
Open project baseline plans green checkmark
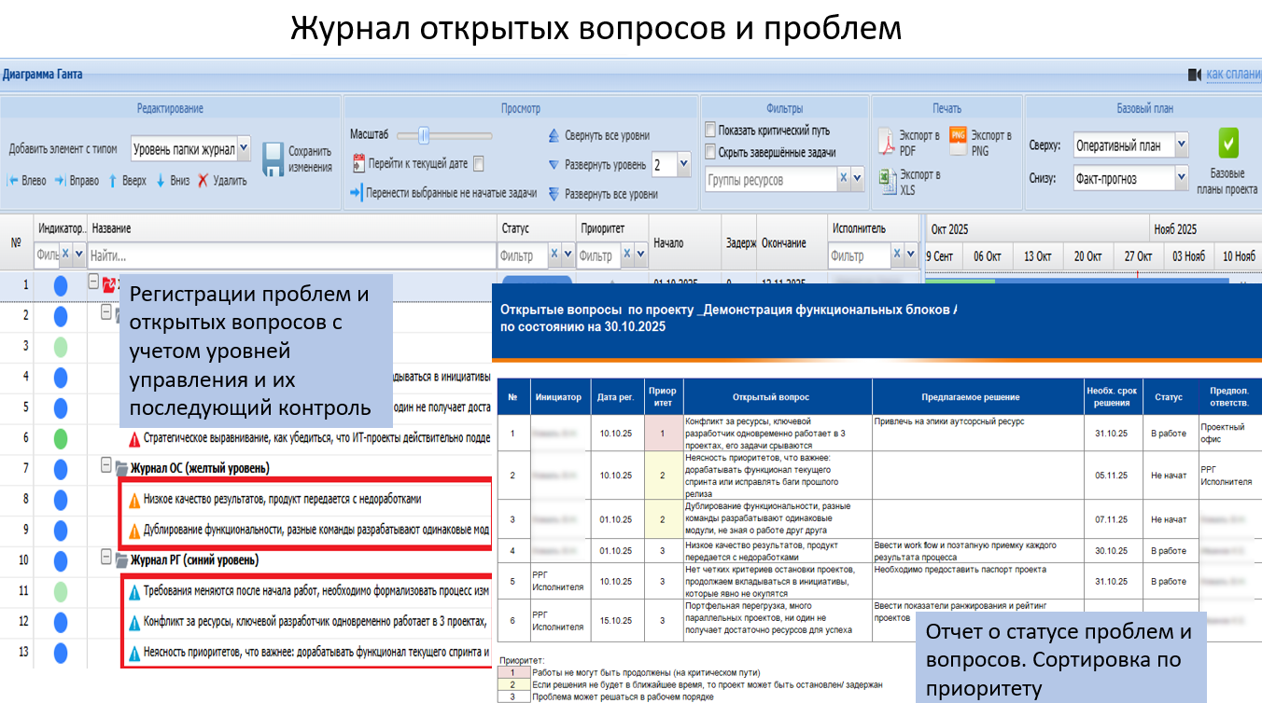[1227, 144]
